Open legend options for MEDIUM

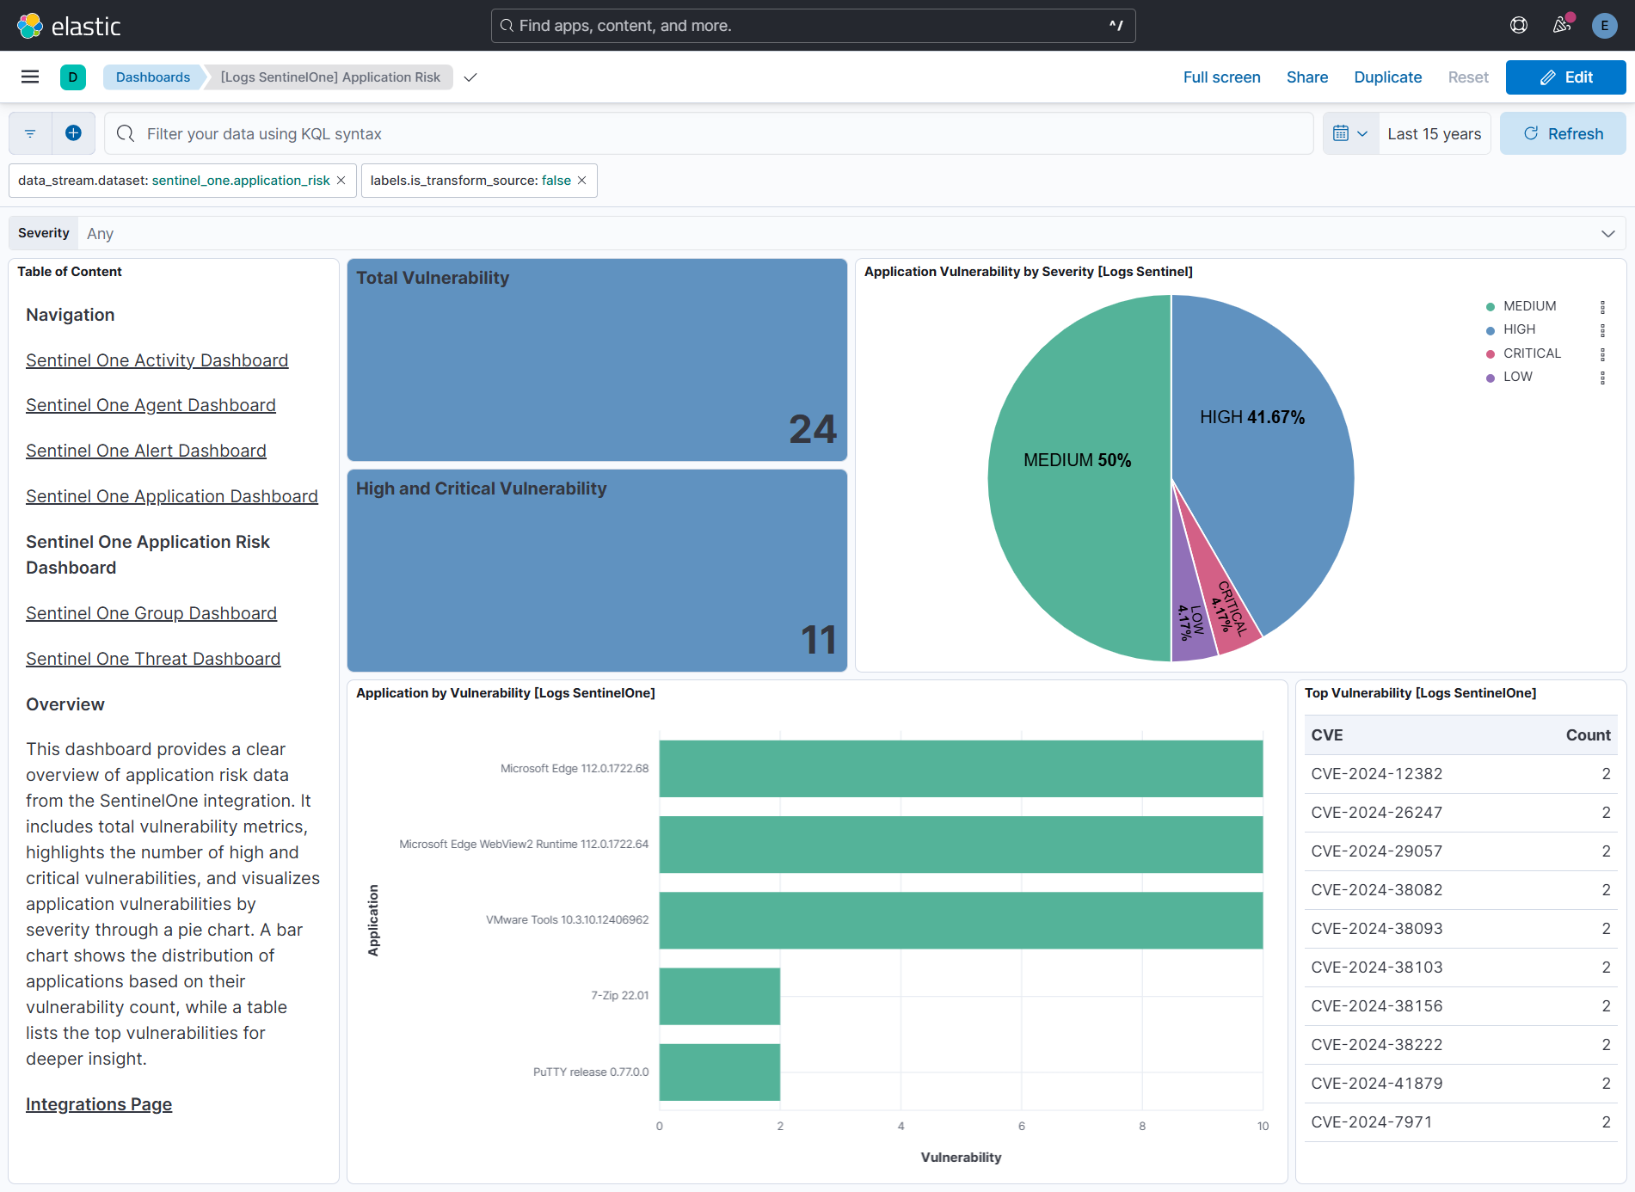click(x=1602, y=307)
